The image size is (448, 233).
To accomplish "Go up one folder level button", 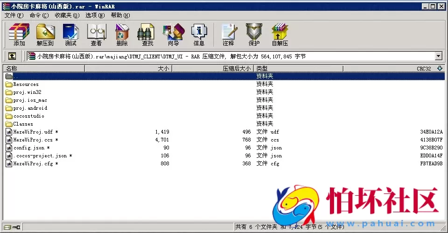I will (12, 56).
